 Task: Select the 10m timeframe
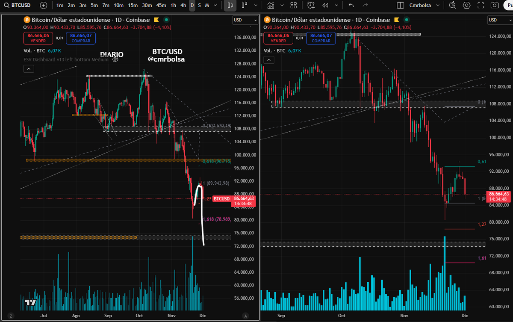(118, 5)
